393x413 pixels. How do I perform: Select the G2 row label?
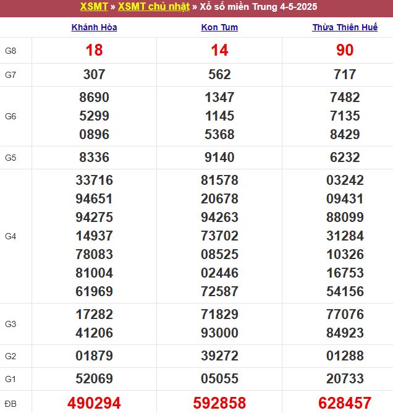point(11,356)
